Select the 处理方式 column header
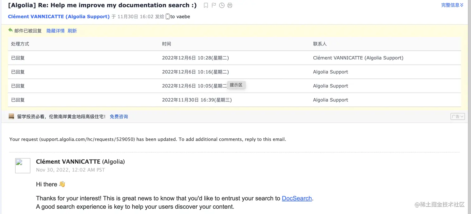This screenshot has width=471, height=214. 20,44
